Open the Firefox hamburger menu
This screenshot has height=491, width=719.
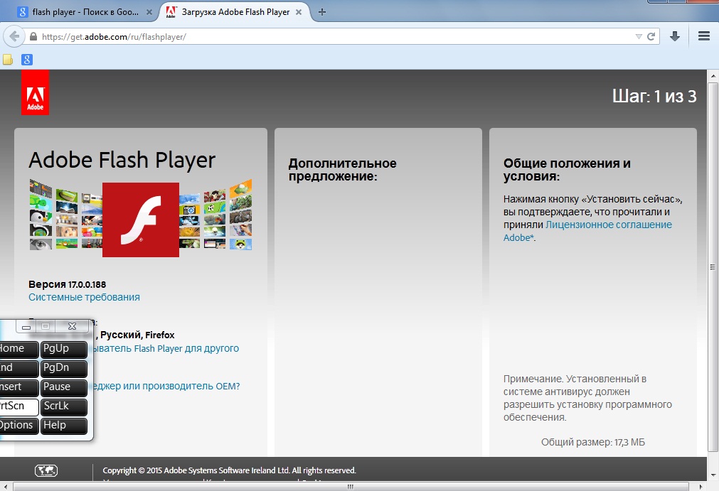(704, 36)
